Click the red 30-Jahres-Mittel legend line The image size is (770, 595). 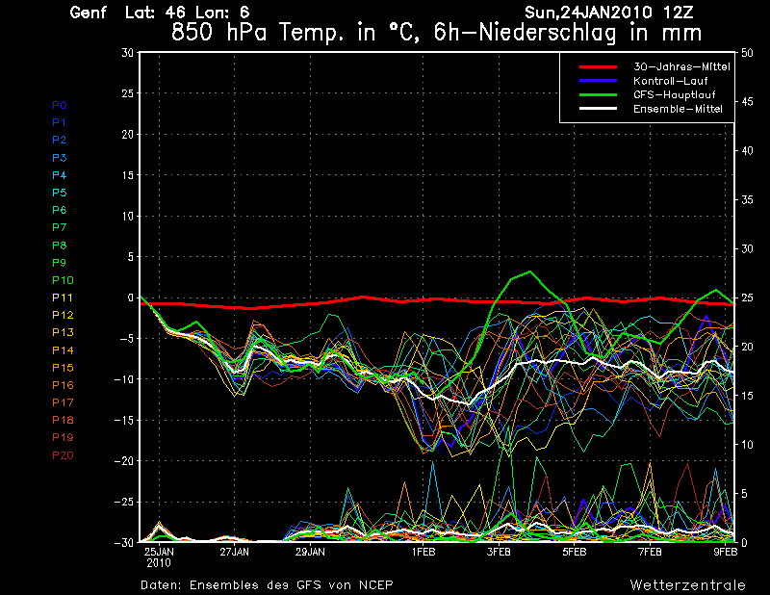(598, 66)
